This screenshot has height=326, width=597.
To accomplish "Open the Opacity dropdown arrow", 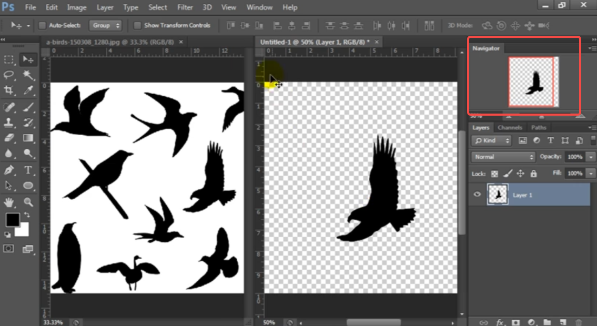I will [x=590, y=157].
